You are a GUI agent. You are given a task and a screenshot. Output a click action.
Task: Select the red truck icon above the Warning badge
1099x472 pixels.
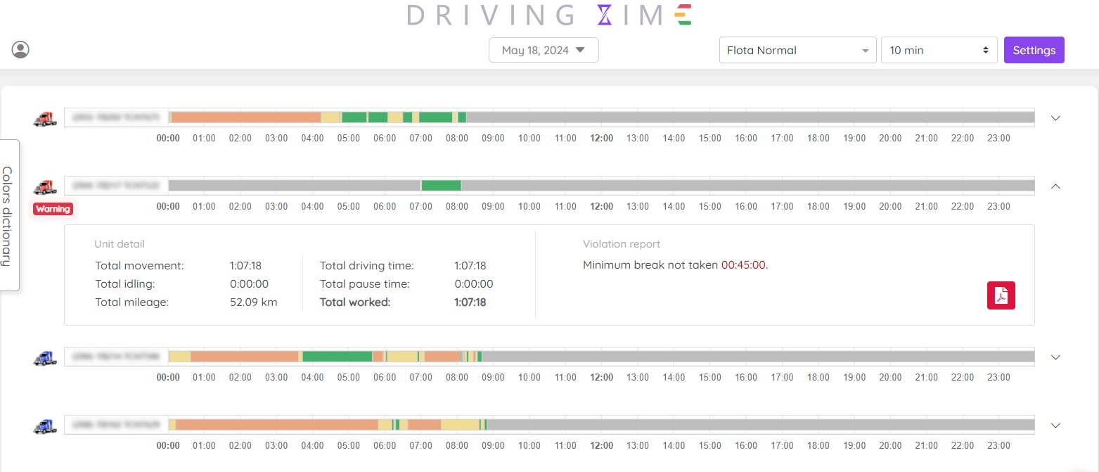click(x=44, y=187)
